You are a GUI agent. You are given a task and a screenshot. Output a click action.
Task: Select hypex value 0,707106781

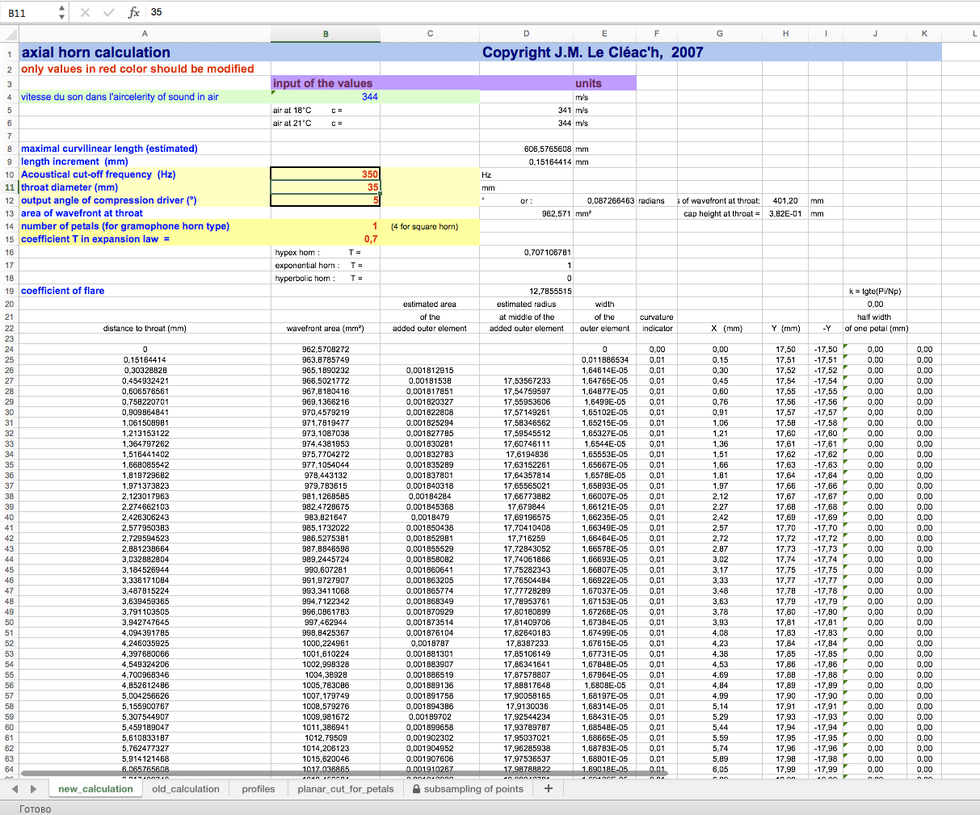548,252
